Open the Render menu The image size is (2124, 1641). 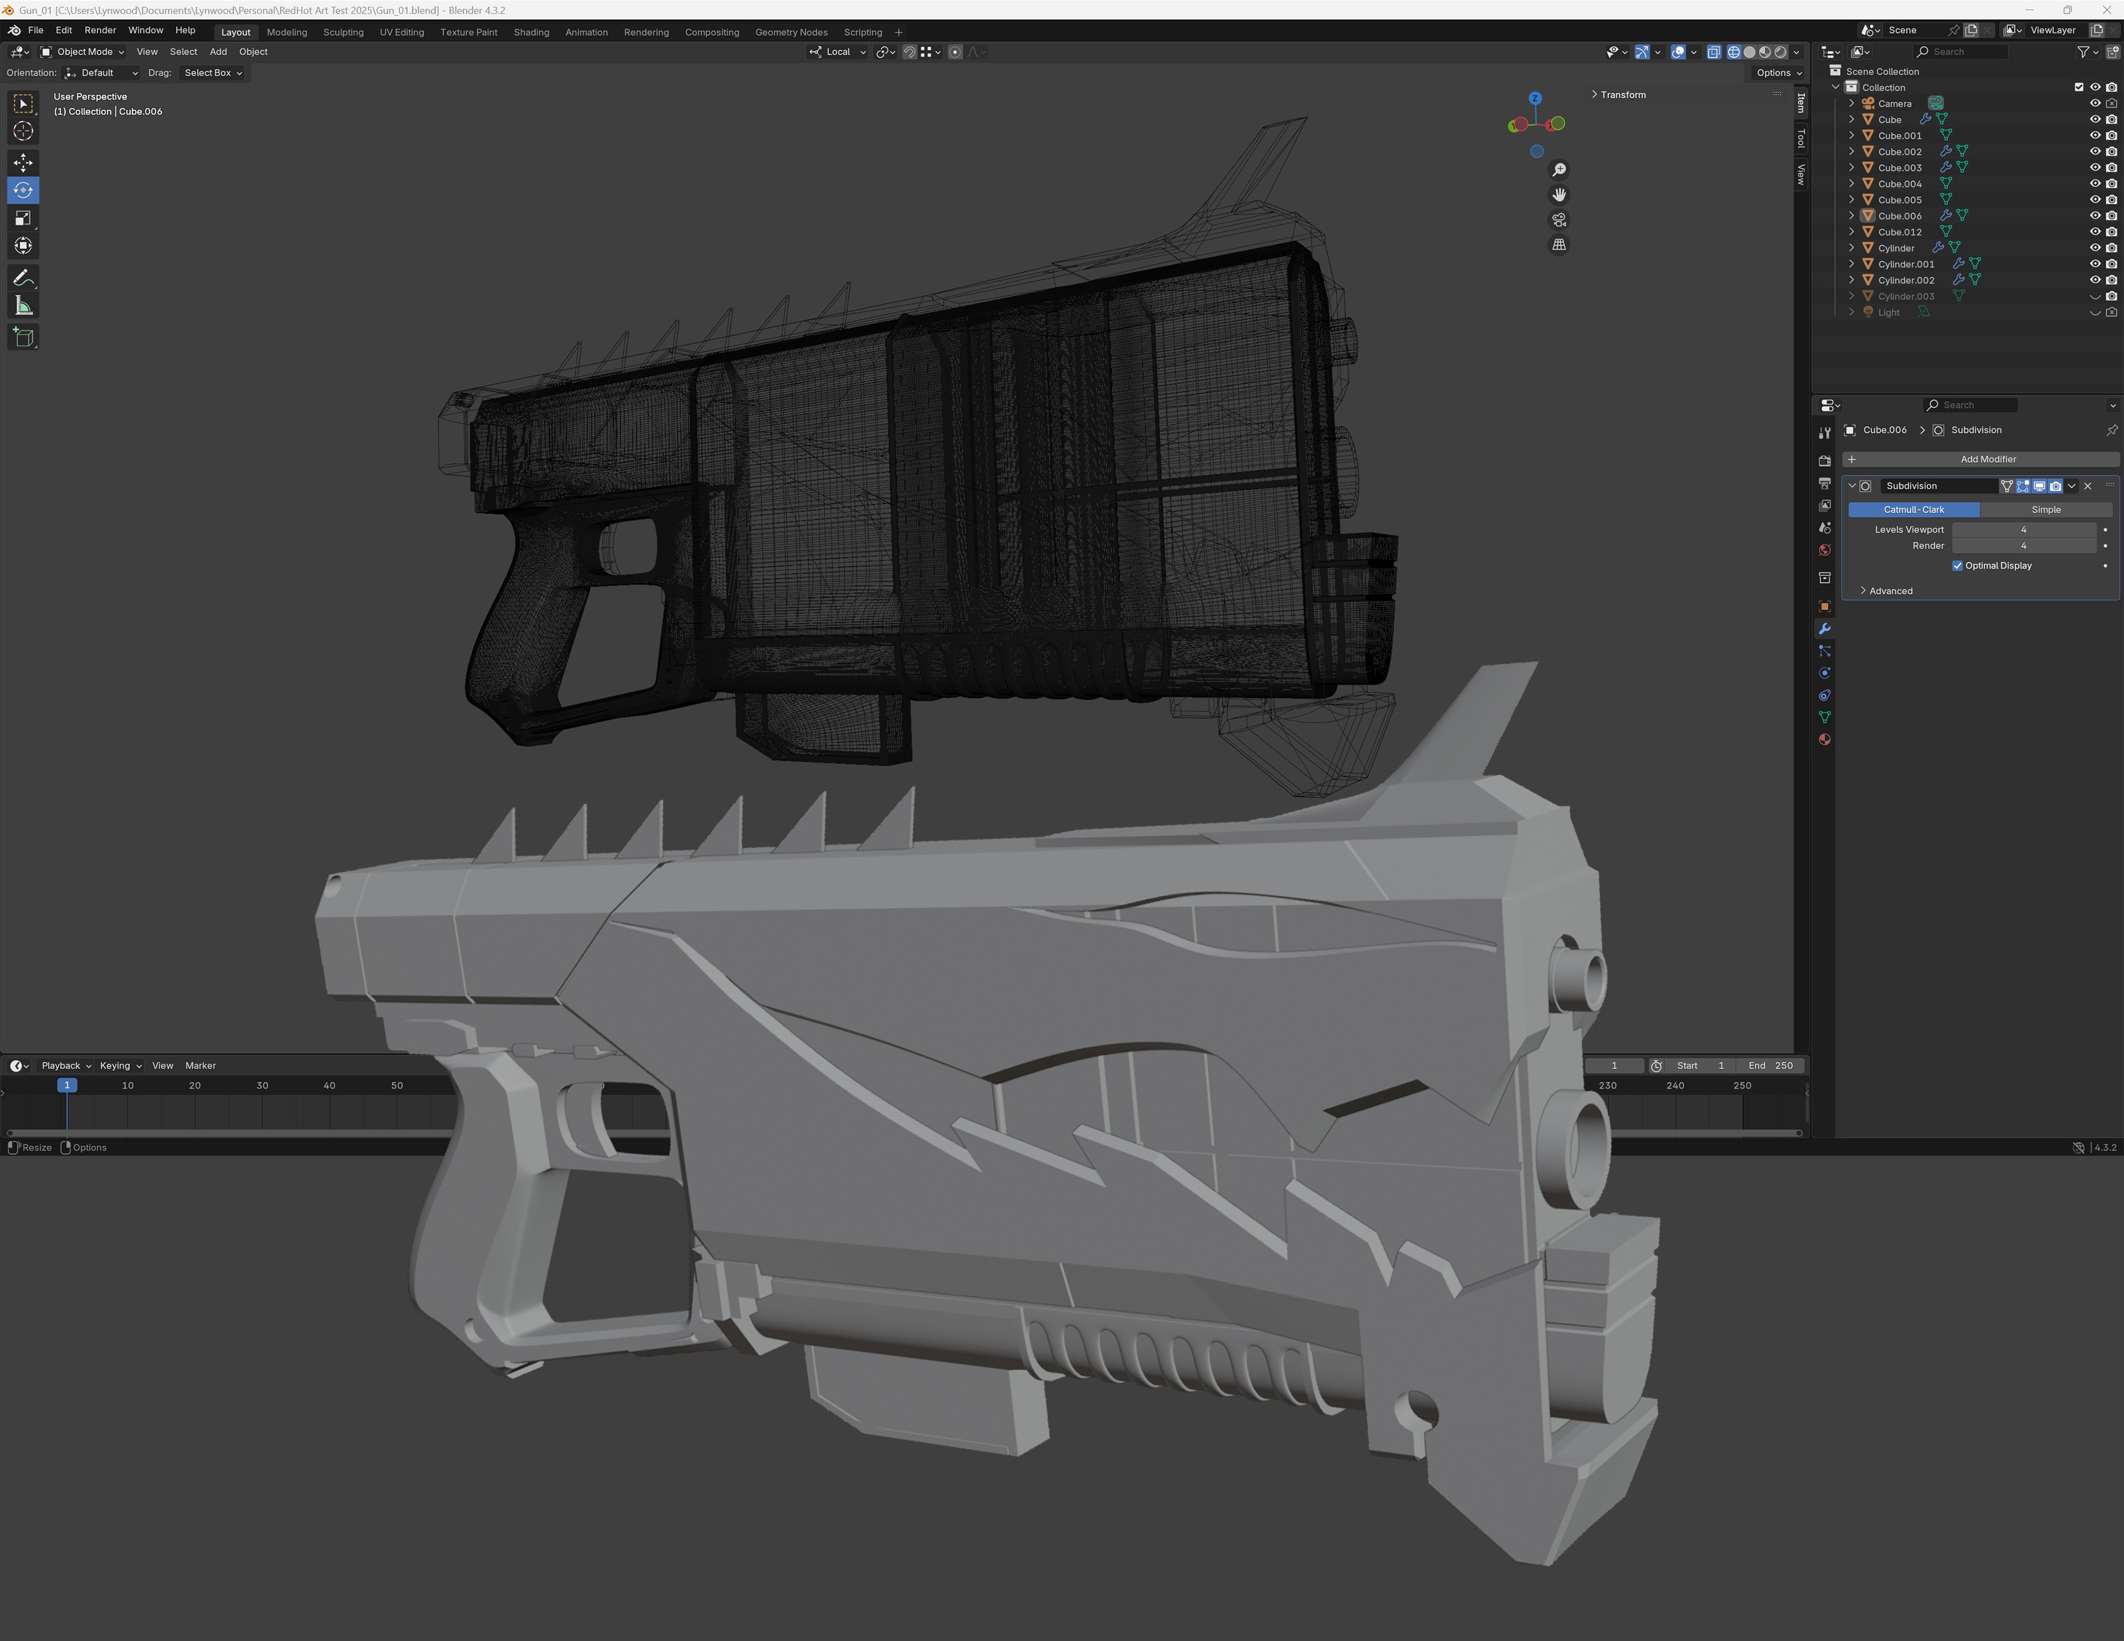click(x=100, y=30)
